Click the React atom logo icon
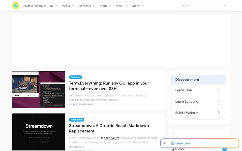The height and width of the screenshot is (151, 242). pyautogui.click(x=16, y=6)
